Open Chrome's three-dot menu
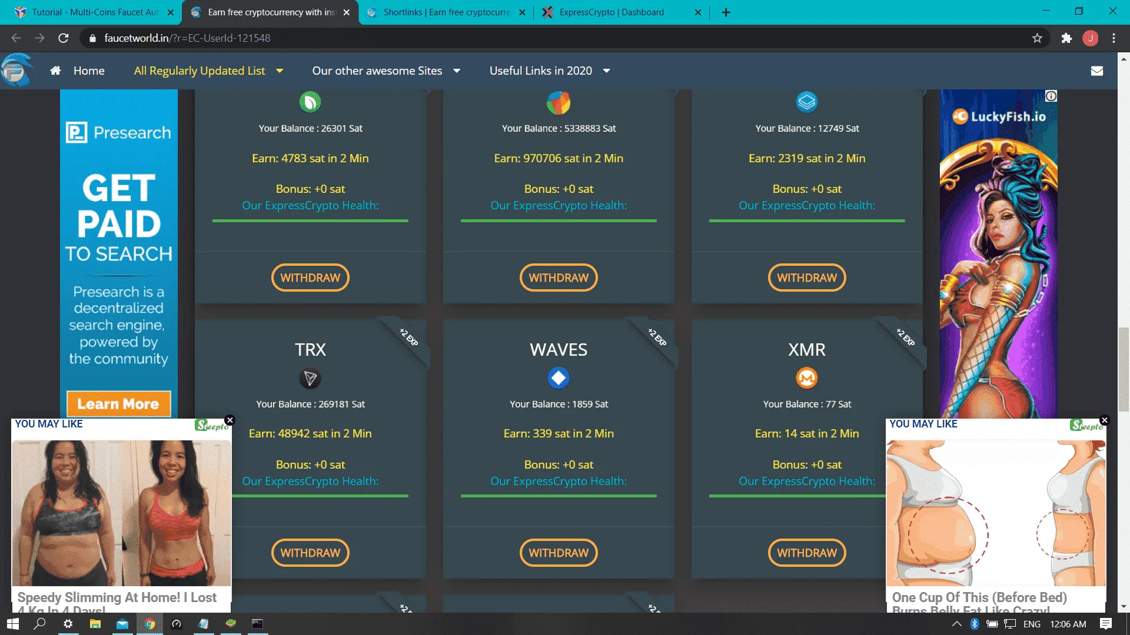1130x635 pixels. [1114, 38]
